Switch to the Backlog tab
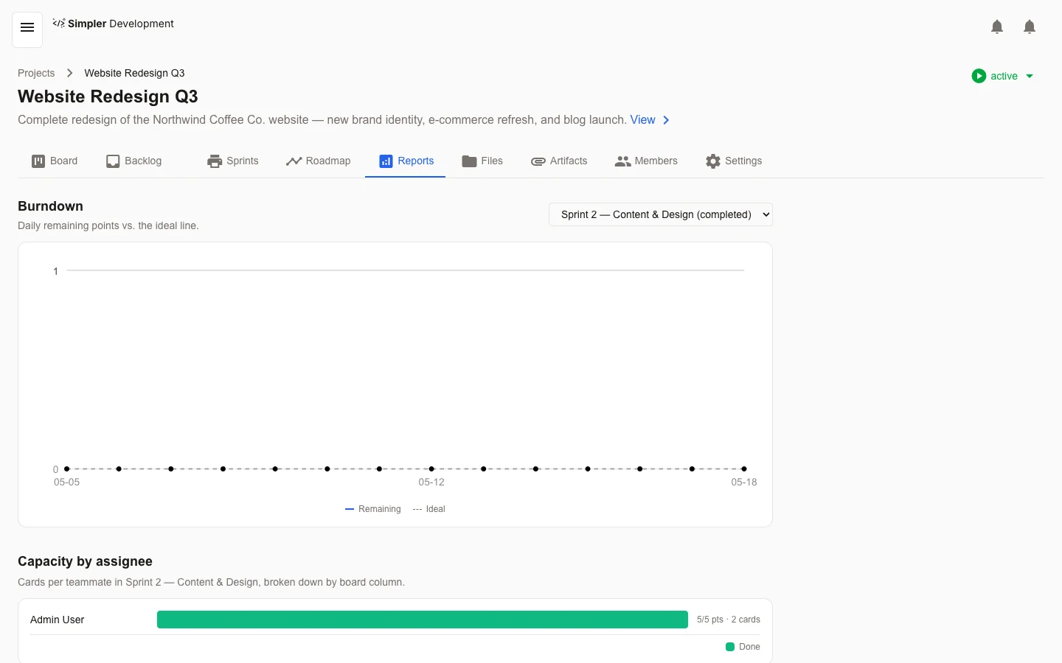Image resolution: width=1062 pixels, height=663 pixels. pos(133,161)
